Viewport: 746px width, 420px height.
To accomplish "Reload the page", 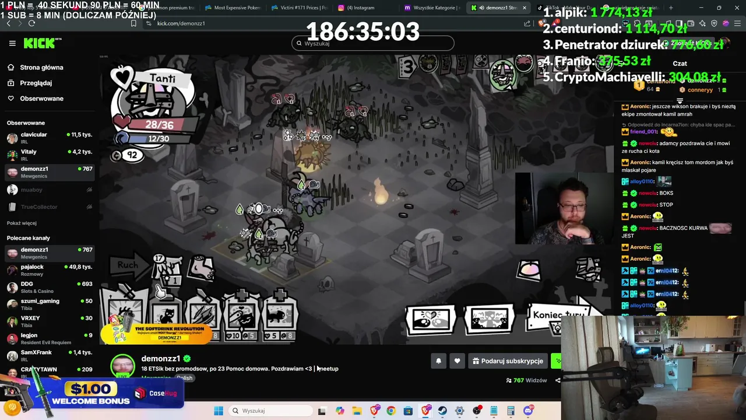I will tap(31, 23).
